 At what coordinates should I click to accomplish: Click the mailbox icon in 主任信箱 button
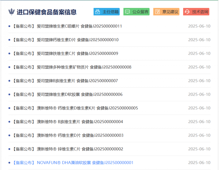[x=97, y=12]
